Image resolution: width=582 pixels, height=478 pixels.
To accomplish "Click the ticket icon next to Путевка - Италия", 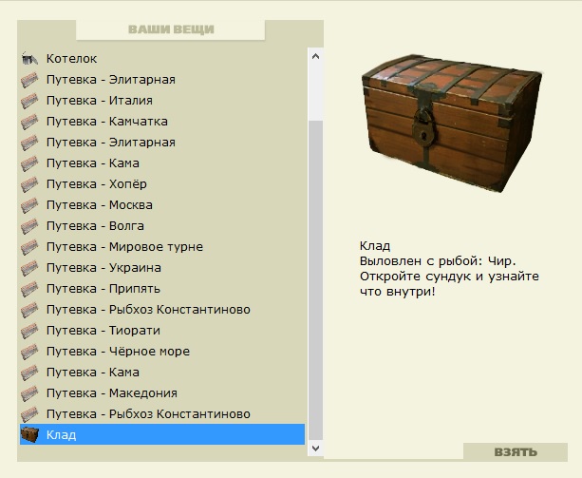I will pyautogui.click(x=29, y=101).
